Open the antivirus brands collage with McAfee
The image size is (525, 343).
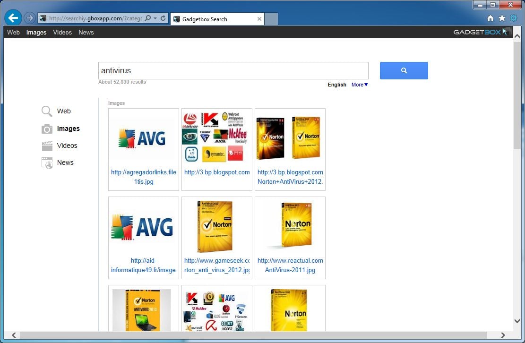pos(216,137)
